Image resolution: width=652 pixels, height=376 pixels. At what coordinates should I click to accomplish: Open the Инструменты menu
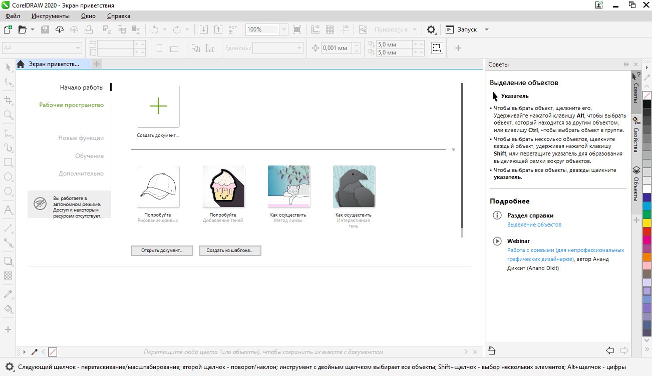50,16
